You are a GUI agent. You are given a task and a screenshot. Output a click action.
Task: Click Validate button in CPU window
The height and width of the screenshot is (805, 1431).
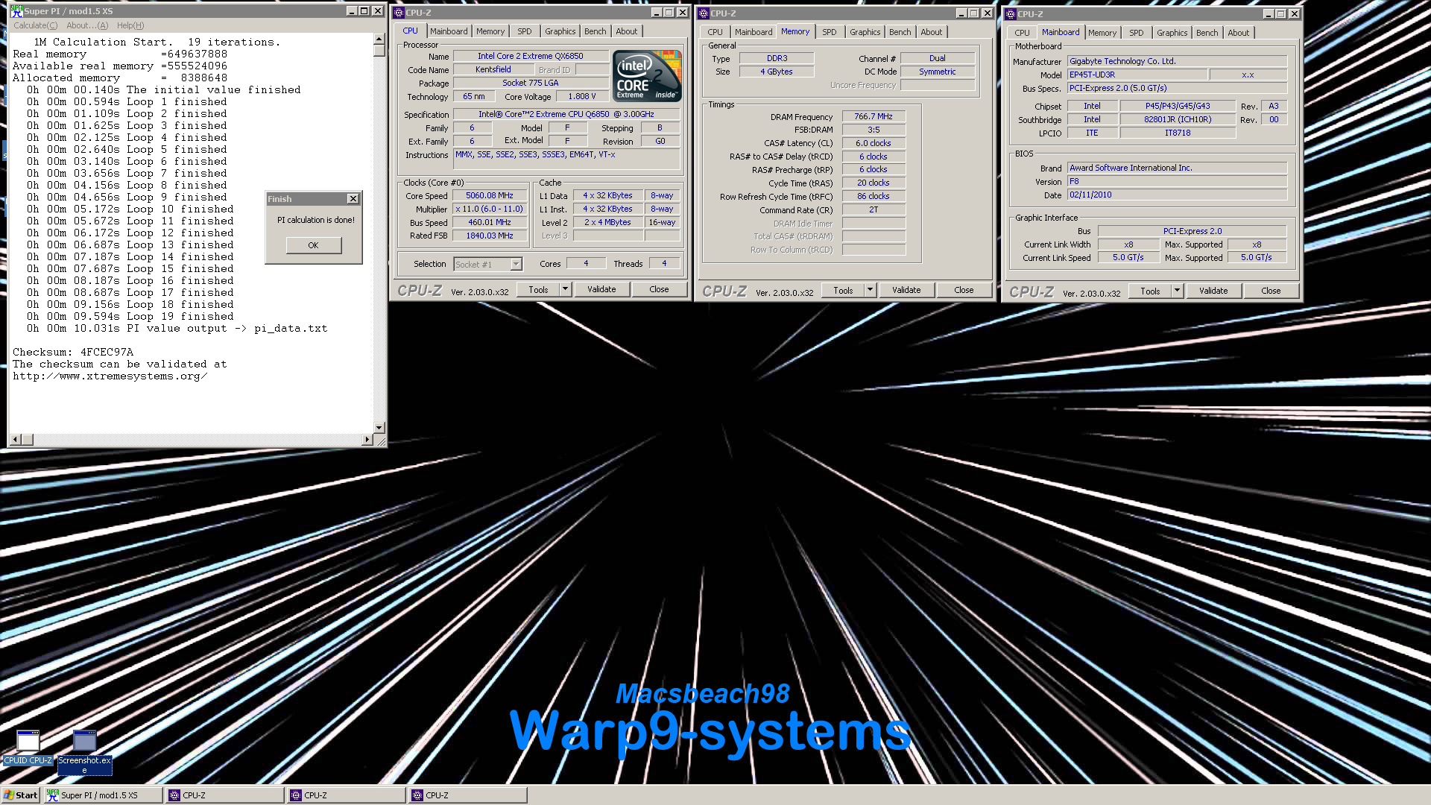pos(601,289)
